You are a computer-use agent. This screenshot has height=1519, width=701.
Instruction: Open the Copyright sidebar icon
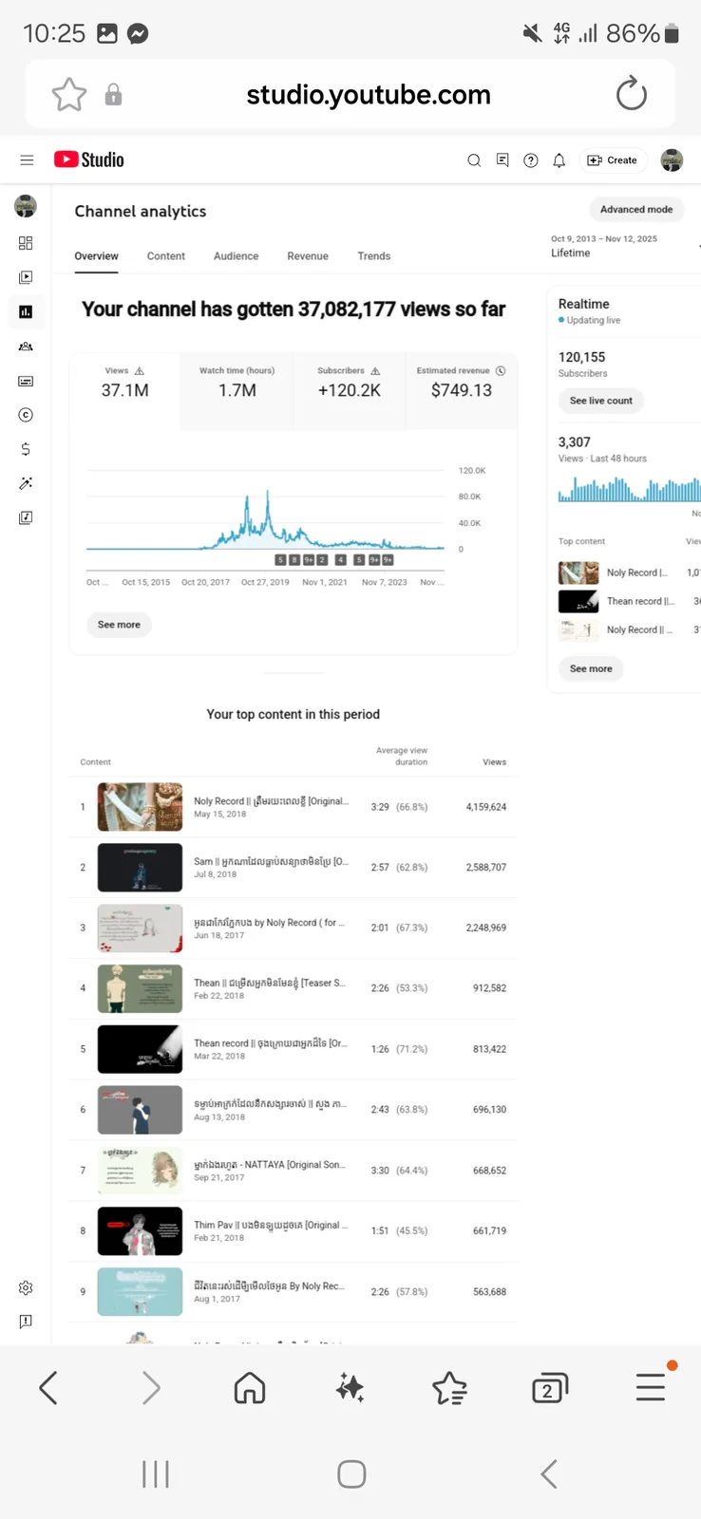pos(26,415)
